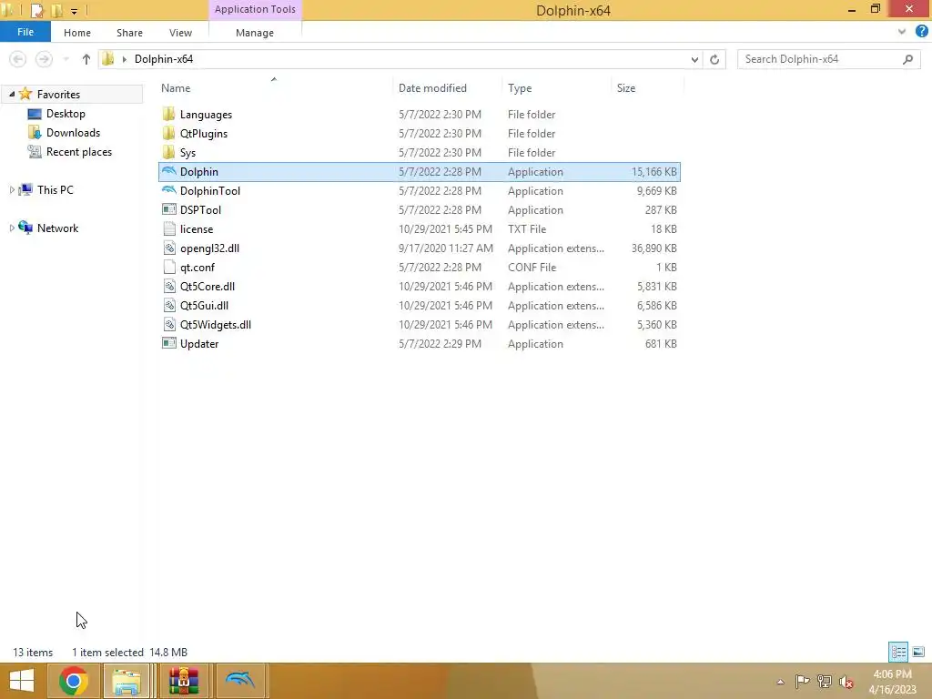The width and height of the screenshot is (932, 699).
Task: Show hidden system tray icons
Action: (x=780, y=682)
